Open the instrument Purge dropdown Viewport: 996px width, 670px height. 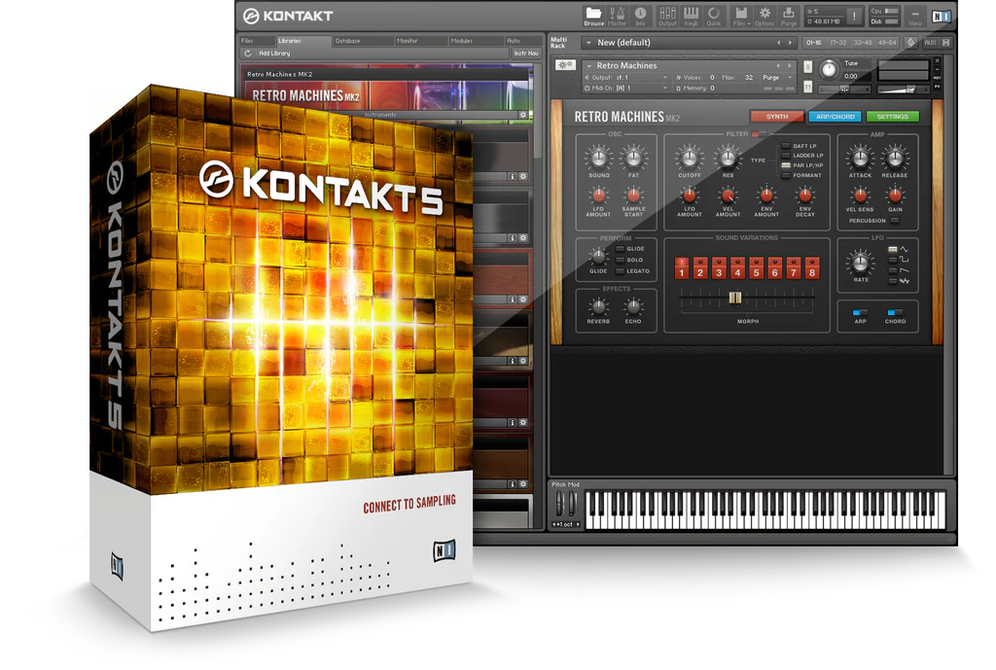tap(777, 78)
